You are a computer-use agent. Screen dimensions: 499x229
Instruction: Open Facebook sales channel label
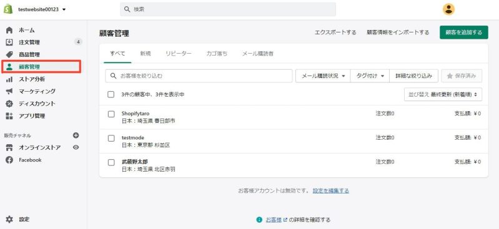pyautogui.click(x=30, y=160)
